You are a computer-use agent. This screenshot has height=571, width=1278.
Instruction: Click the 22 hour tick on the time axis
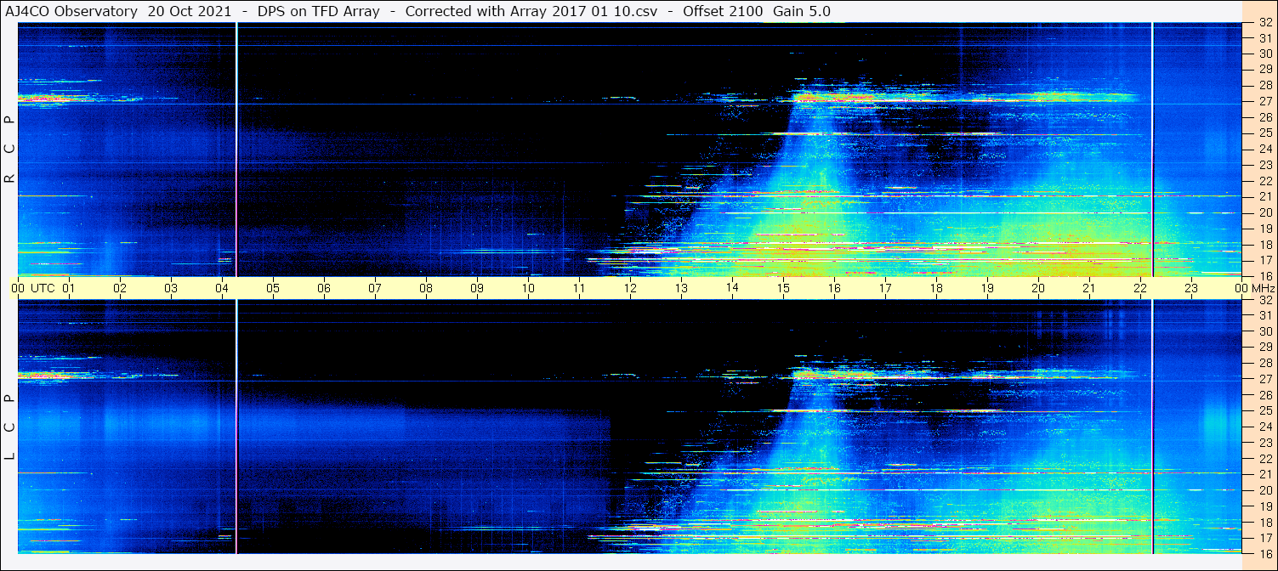(x=1140, y=288)
